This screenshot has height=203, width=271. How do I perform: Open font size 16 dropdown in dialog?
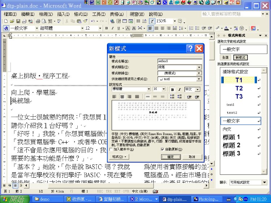point(163,89)
